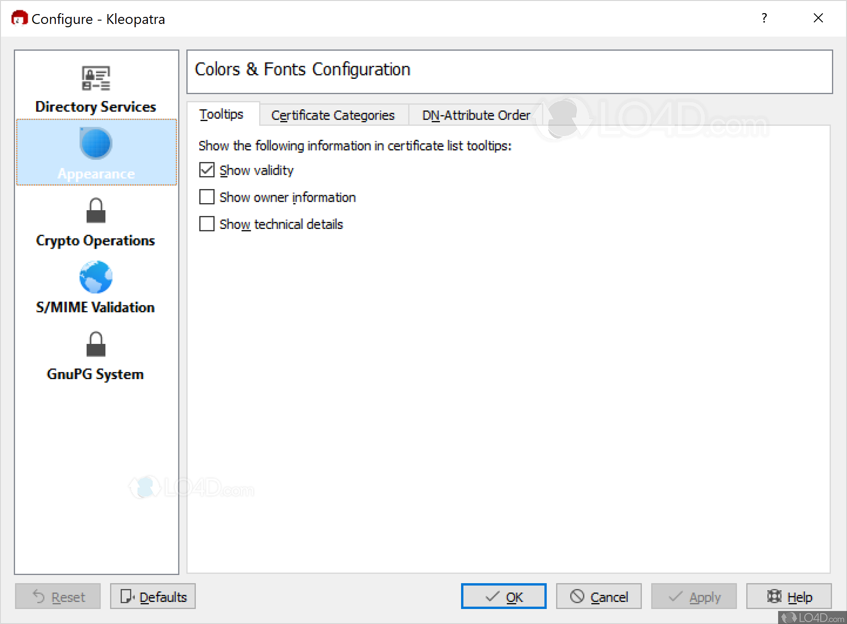The height and width of the screenshot is (624, 847).
Task: Select the Tooltips tab
Action: pyautogui.click(x=222, y=114)
